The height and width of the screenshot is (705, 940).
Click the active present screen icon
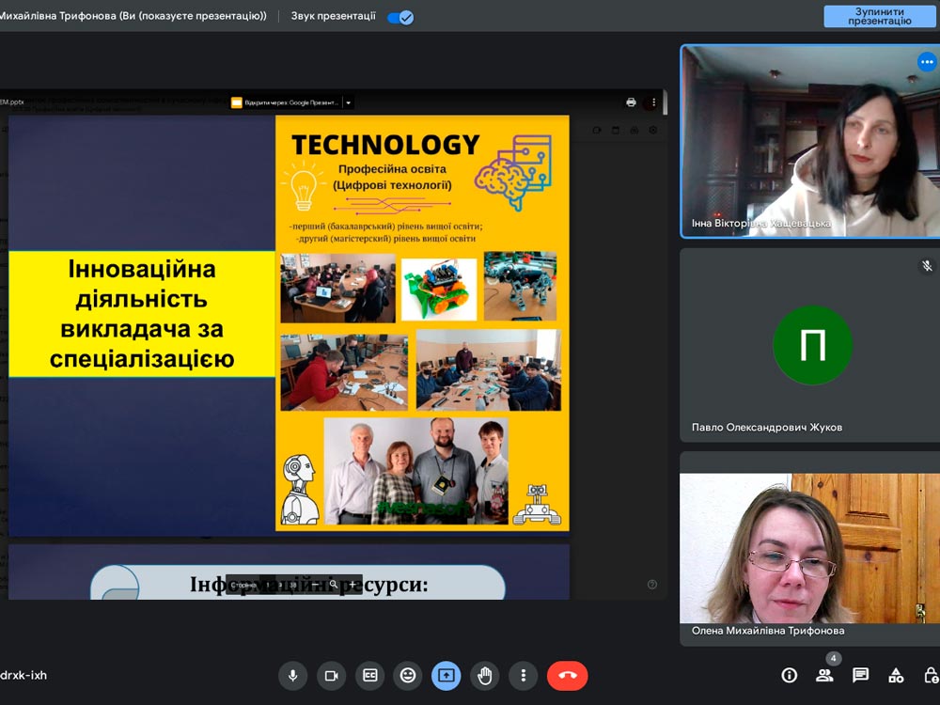(446, 675)
